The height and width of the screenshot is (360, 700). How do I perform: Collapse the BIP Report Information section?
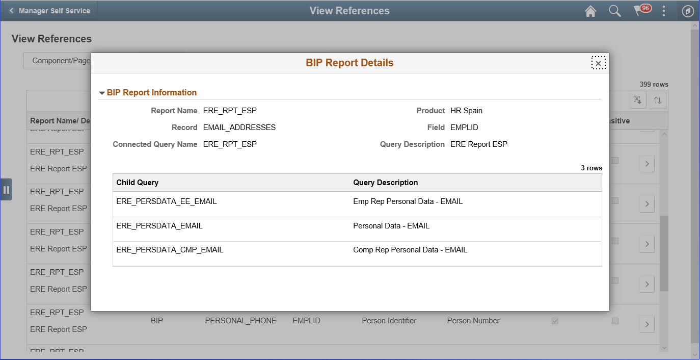click(101, 92)
